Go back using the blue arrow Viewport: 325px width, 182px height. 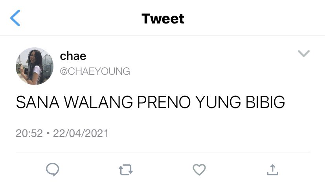click(15, 18)
